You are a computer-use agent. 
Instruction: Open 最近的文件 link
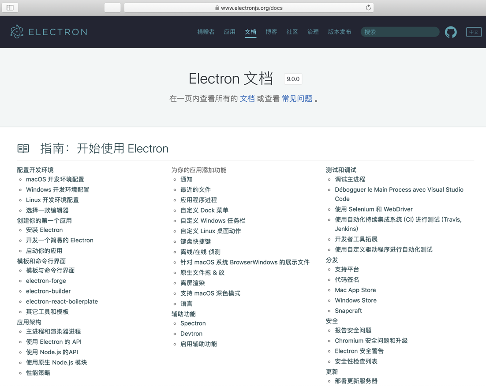[x=195, y=189]
